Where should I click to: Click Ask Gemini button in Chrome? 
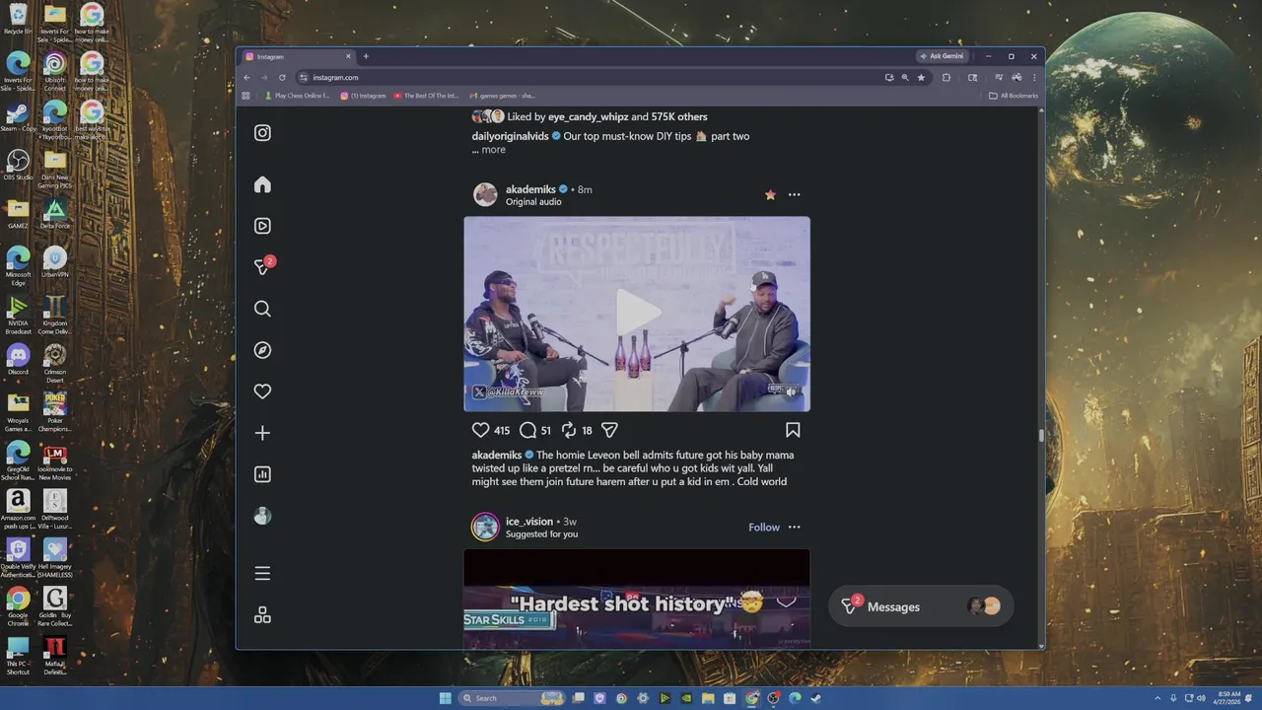pos(941,56)
